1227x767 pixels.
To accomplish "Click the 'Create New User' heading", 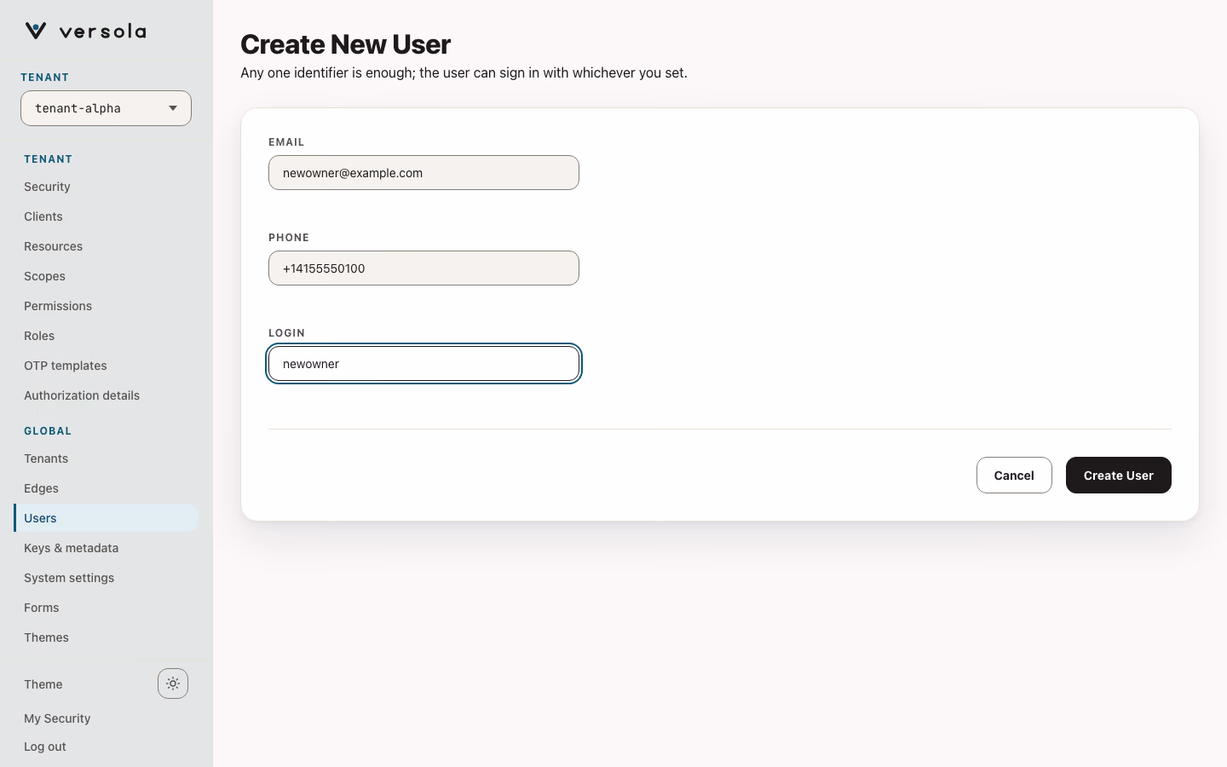I will pos(345,44).
